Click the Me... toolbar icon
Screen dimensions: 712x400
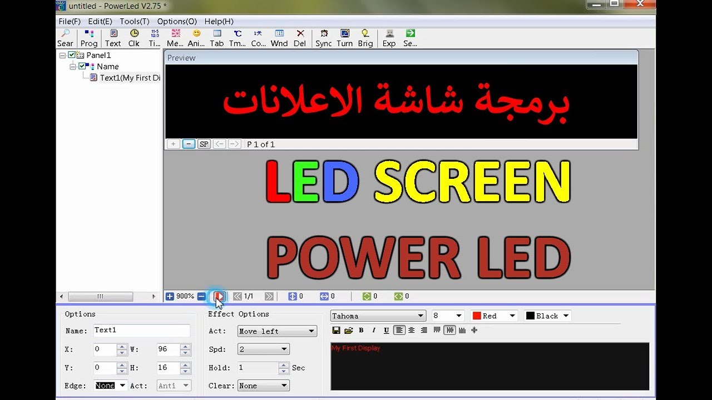(x=175, y=38)
